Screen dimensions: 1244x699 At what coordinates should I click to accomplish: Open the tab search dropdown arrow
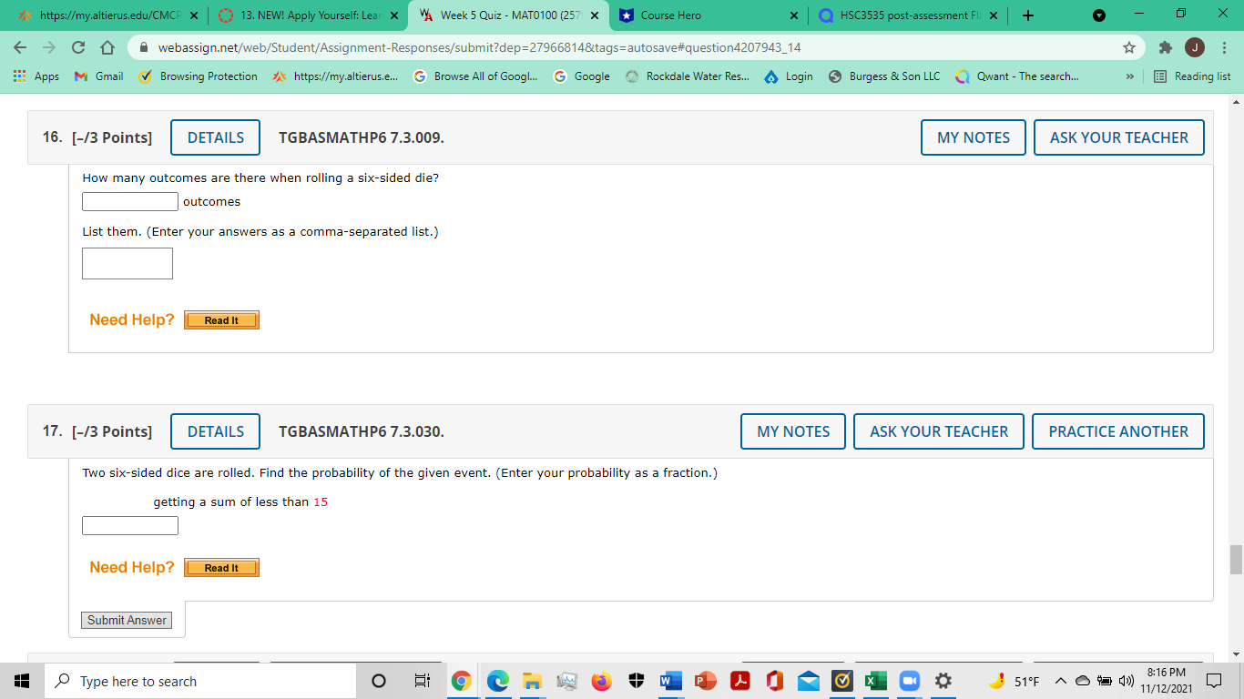coord(1099,15)
